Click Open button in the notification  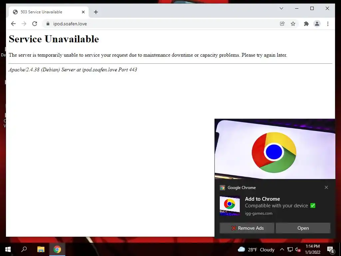303,228
